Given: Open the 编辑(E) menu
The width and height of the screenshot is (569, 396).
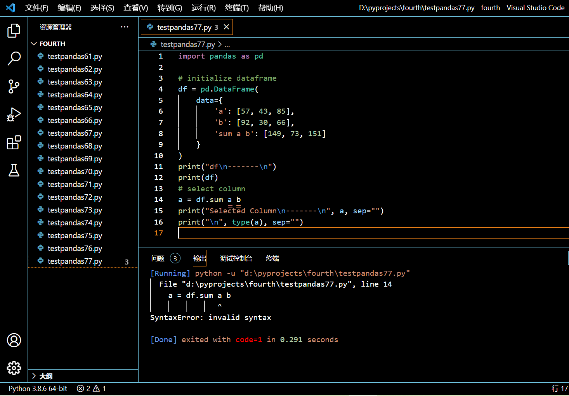Looking at the screenshot, I should click(x=69, y=8).
